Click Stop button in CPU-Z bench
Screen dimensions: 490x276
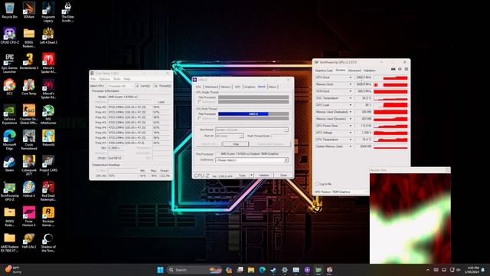tap(236, 144)
